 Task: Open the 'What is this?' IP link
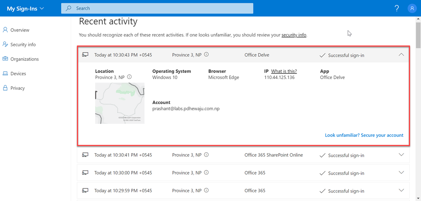tap(284, 71)
